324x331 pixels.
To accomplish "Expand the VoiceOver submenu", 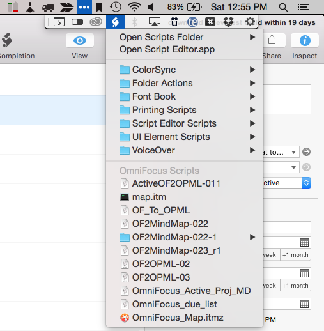I will tap(185, 150).
